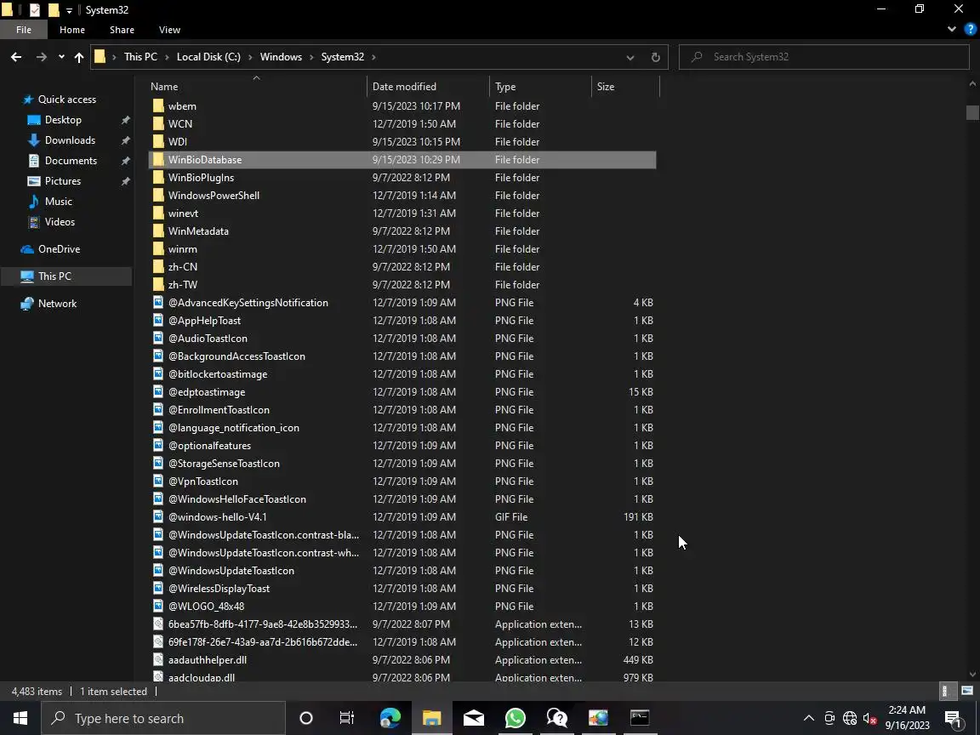
Task: Select Local Disk (C:) in the breadcrumb
Action: point(208,57)
